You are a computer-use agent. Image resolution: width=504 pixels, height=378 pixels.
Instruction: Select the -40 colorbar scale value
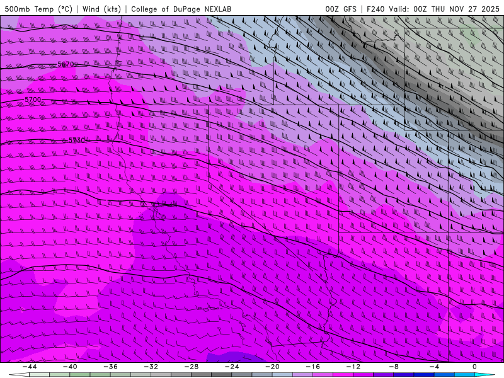point(70,367)
